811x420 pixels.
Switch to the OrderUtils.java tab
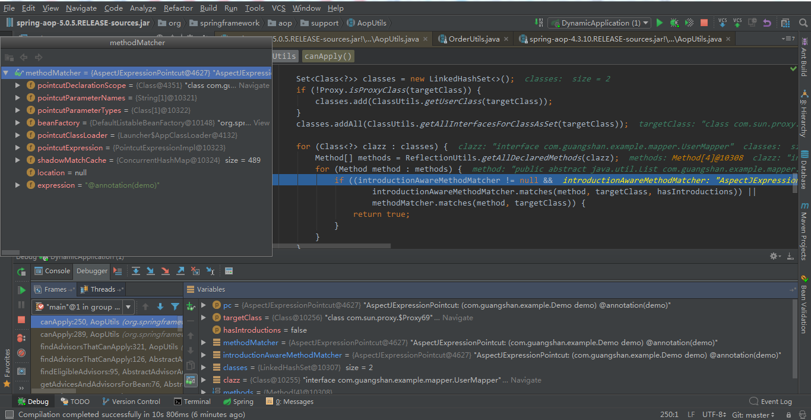pyautogui.click(x=473, y=39)
